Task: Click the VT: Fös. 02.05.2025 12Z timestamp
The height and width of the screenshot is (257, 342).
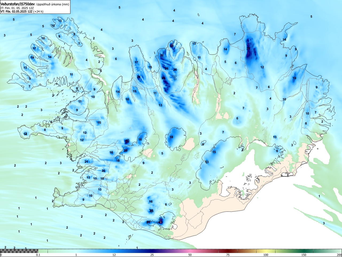Action: [16, 12]
